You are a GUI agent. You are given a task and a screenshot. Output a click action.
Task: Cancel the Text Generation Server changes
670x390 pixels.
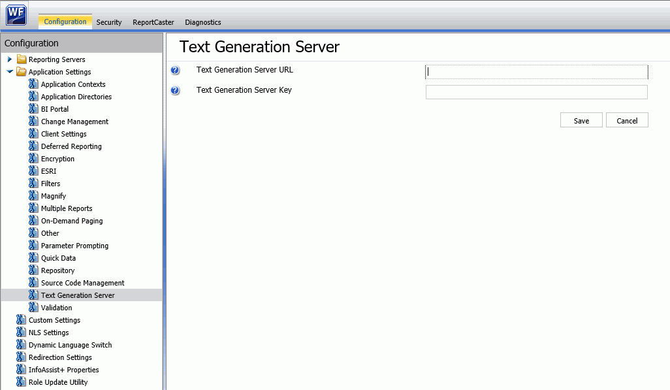[628, 120]
